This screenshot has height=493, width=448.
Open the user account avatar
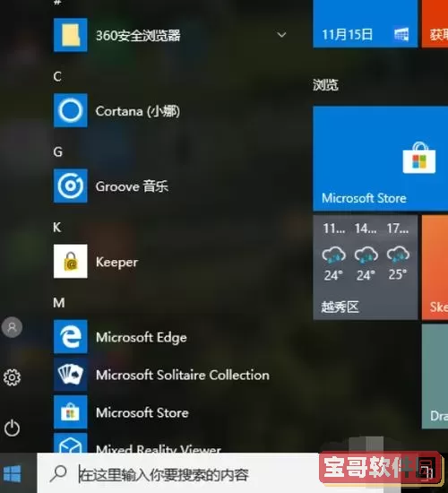[x=12, y=327]
